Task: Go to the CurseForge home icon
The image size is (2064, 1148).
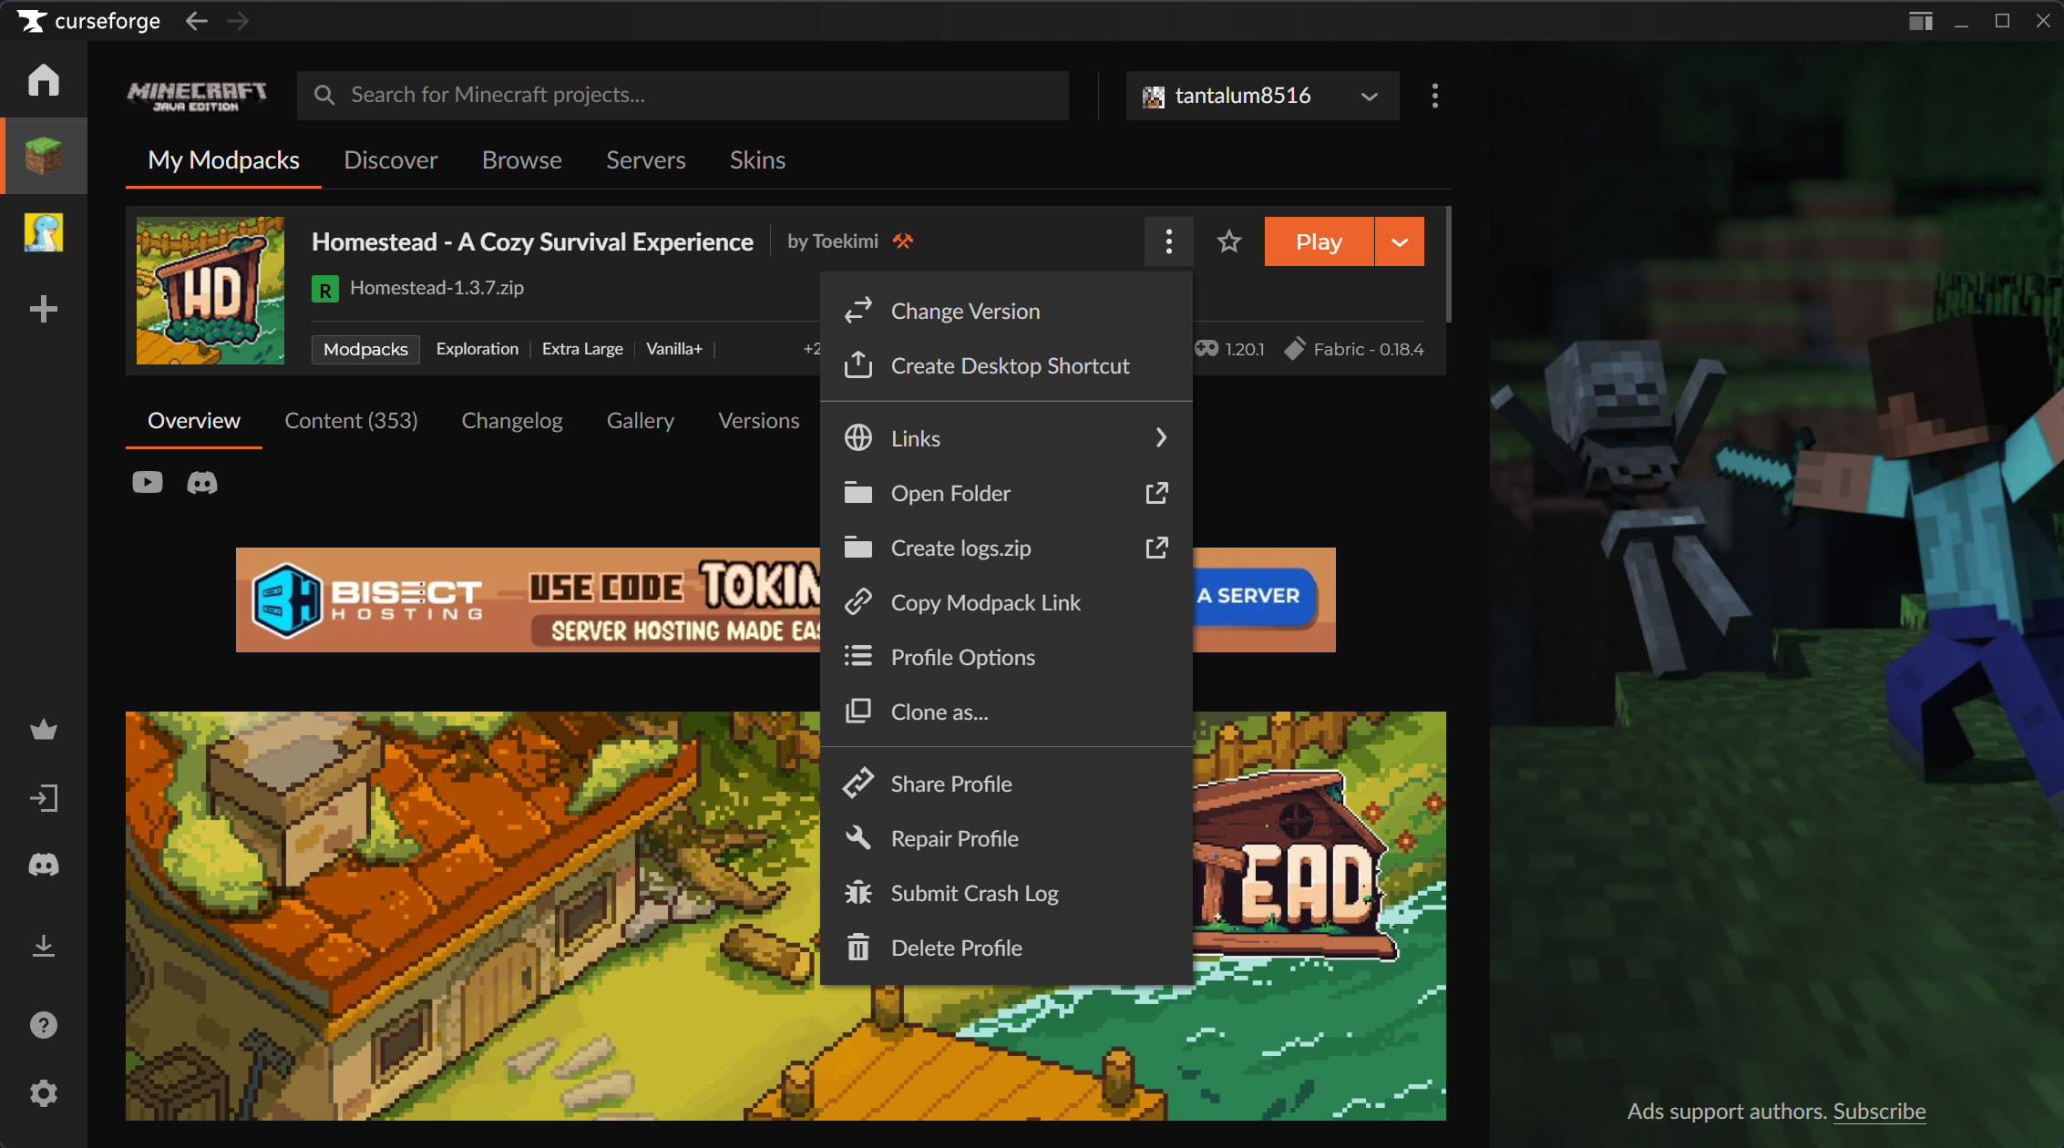Action: click(44, 80)
